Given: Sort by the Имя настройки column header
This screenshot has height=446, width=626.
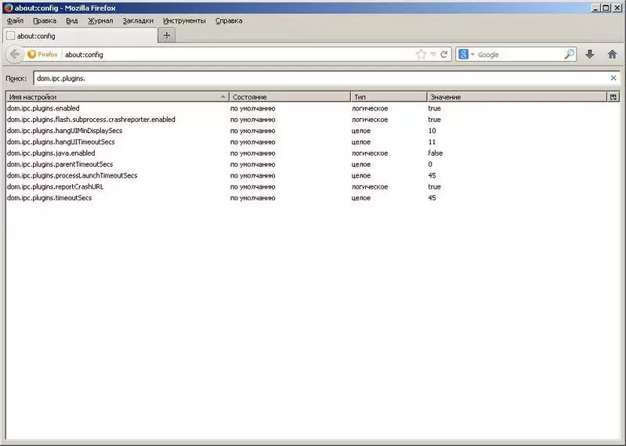Looking at the screenshot, I should point(118,97).
